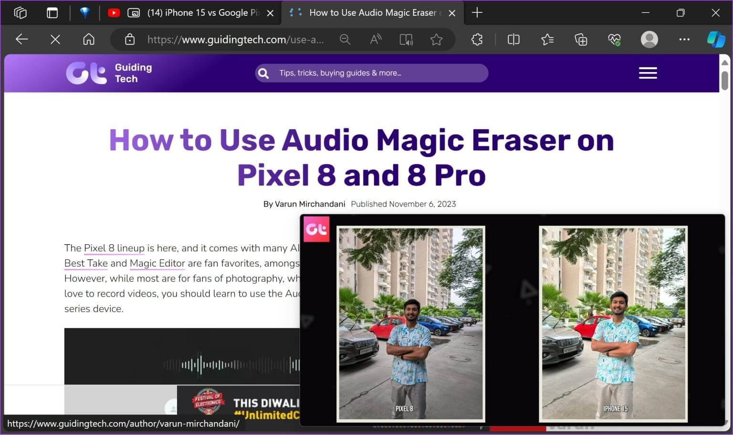Open the user profile menu

pos(649,40)
